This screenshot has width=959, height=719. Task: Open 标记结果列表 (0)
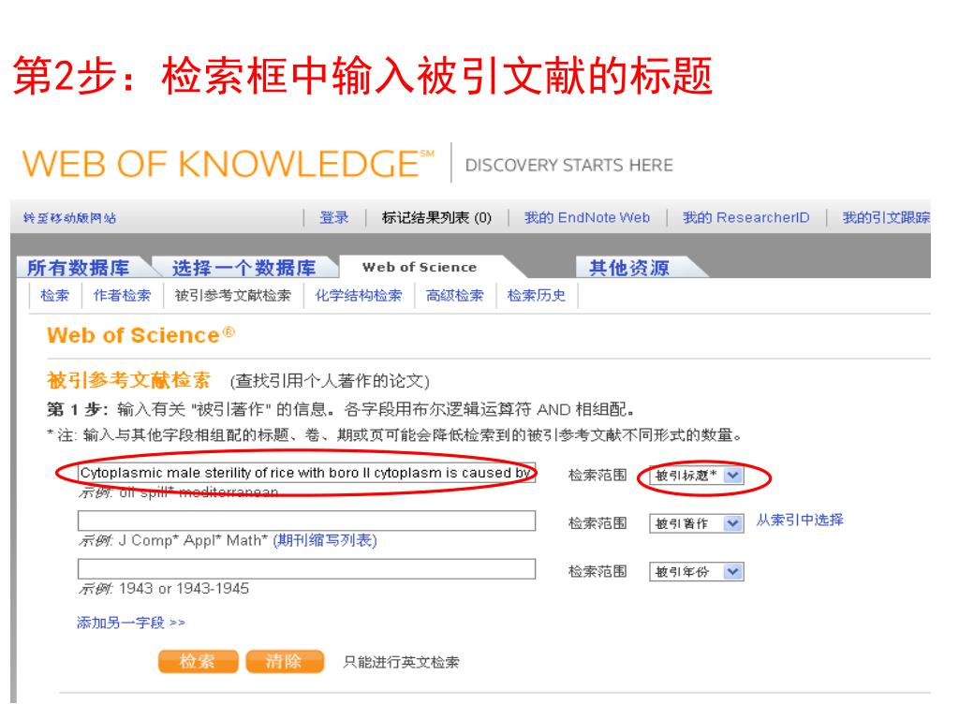click(x=436, y=217)
